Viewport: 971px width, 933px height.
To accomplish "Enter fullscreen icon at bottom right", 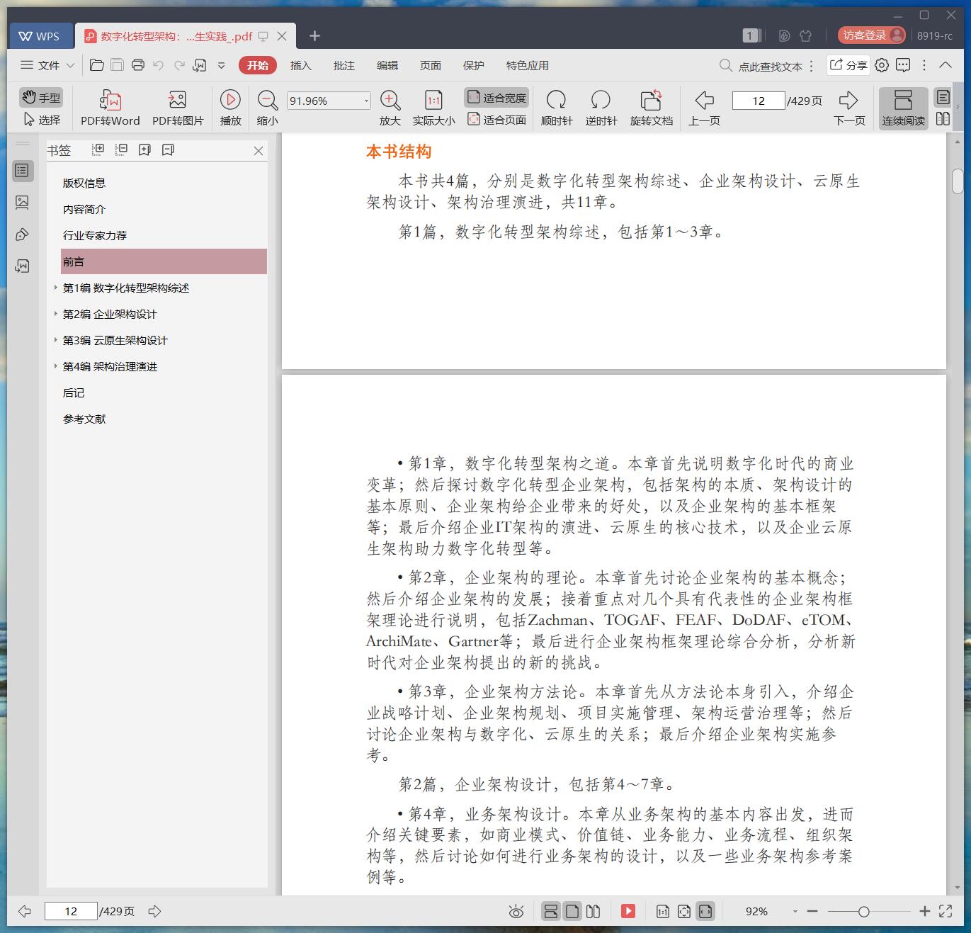I will click(x=946, y=912).
